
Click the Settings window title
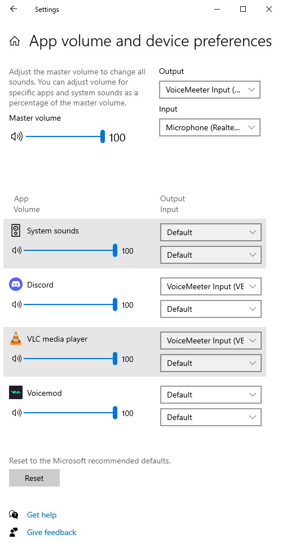pyautogui.click(x=47, y=10)
